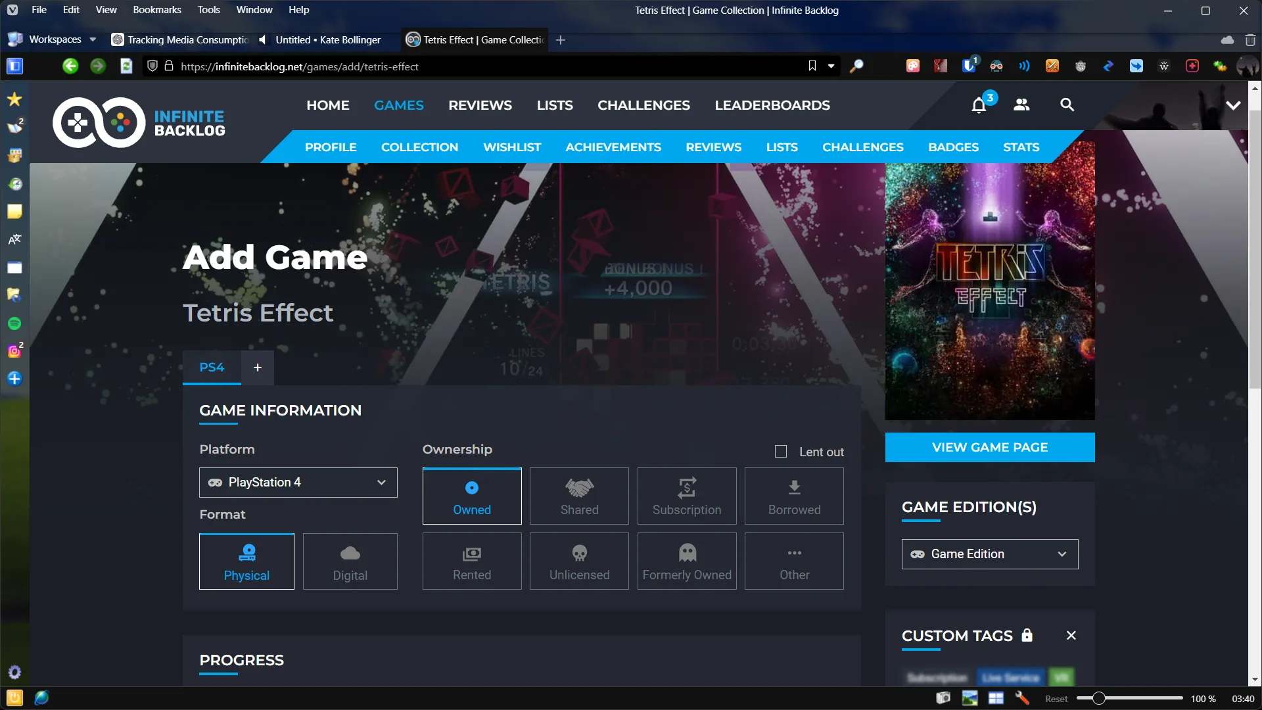
Task: Open the Game Edition dropdown
Action: point(990,554)
